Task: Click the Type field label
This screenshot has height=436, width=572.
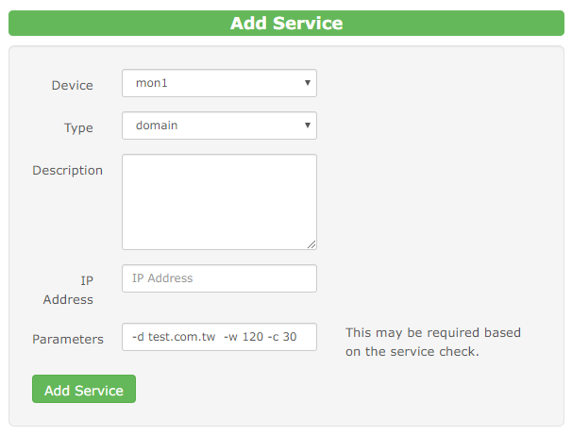Action: [78, 127]
